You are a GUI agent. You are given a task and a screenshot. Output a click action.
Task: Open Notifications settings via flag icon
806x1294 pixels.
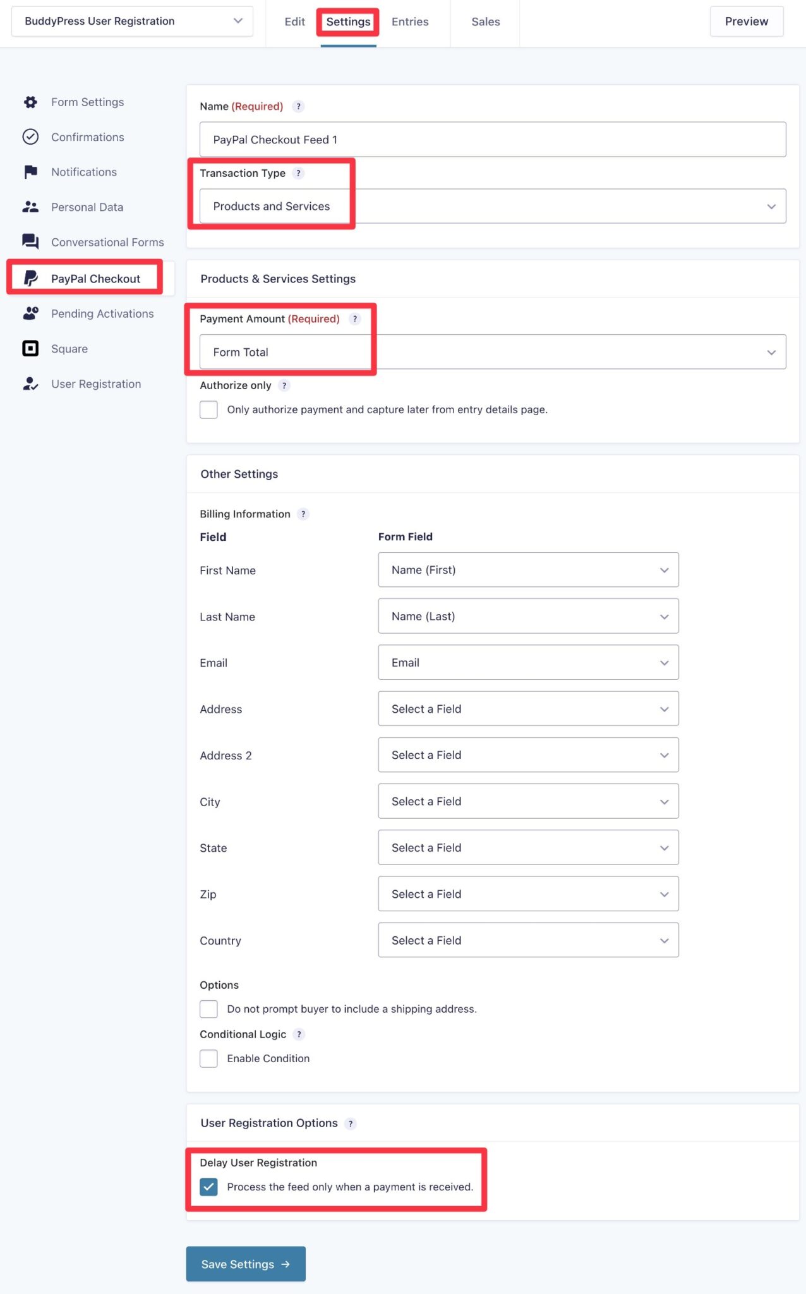click(30, 171)
